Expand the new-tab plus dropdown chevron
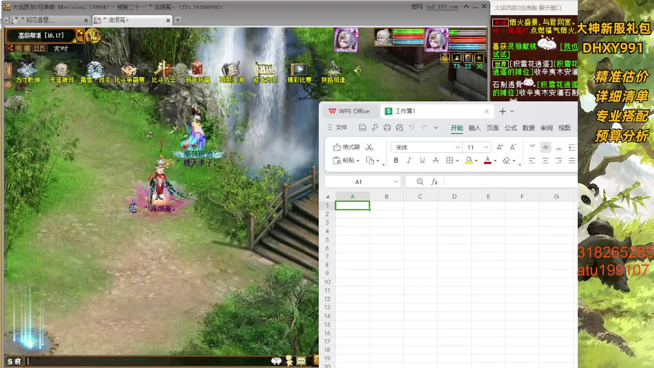This screenshot has width=654, height=368. [512, 111]
